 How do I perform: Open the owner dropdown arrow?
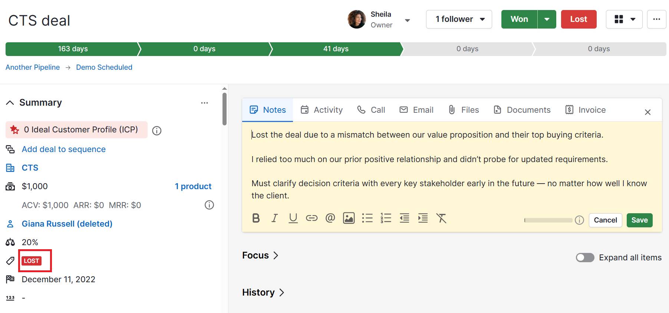[407, 20]
